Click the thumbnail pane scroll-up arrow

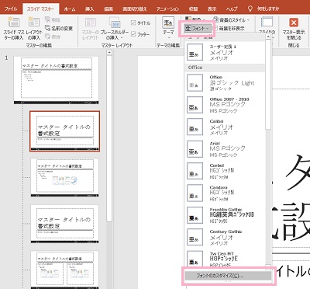[x=109, y=53]
